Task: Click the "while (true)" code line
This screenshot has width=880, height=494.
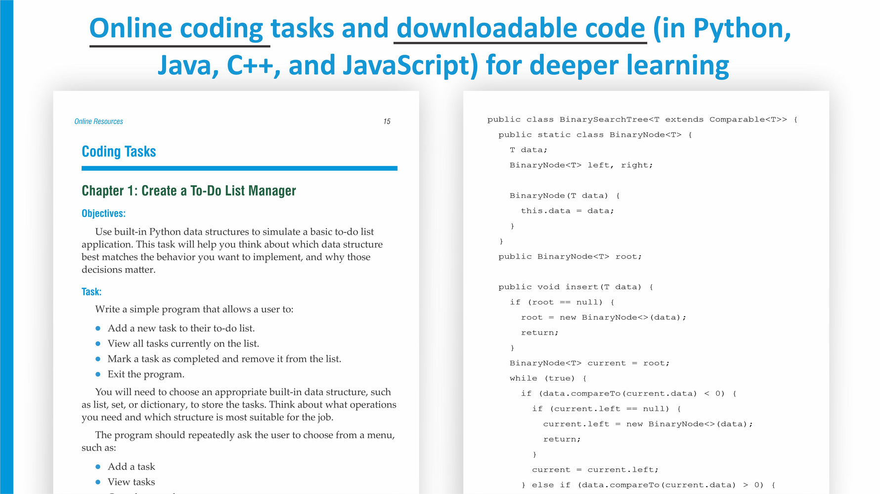Action: (547, 378)
